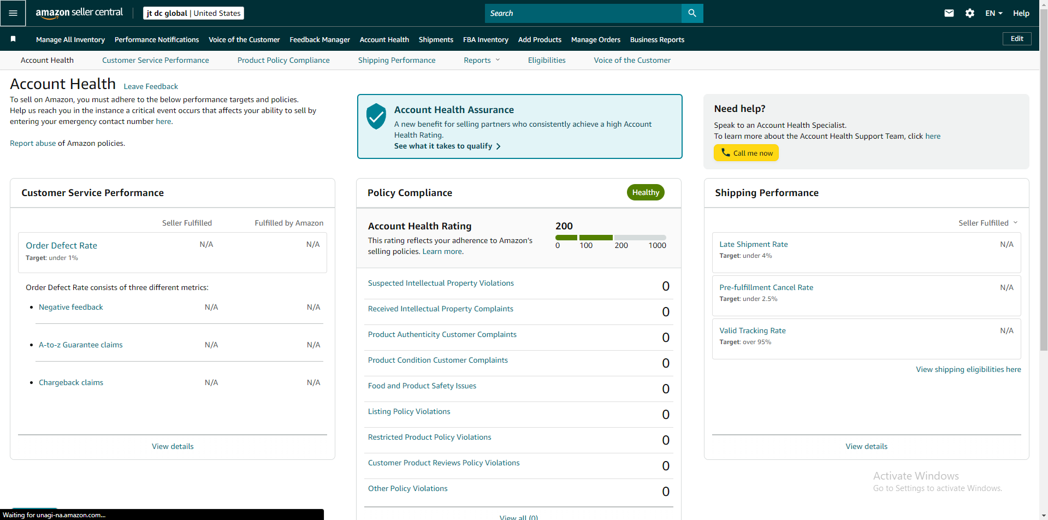The width and height of the screenshot is (1048, 520).
Task: Open the Help link in the header
Action: point(1021,13)
